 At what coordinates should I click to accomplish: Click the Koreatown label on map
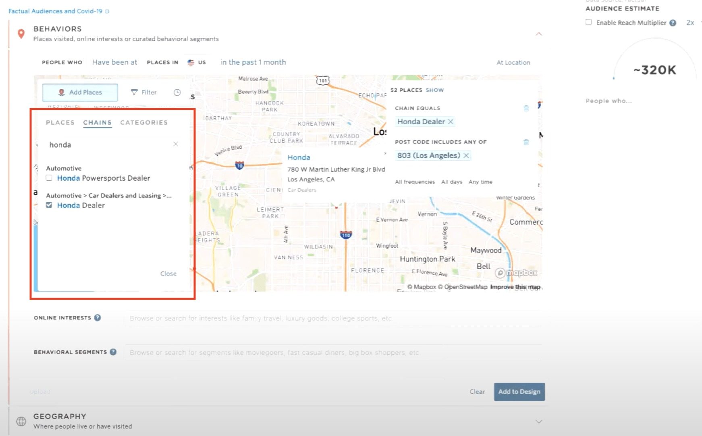click(x=316, y=123)
